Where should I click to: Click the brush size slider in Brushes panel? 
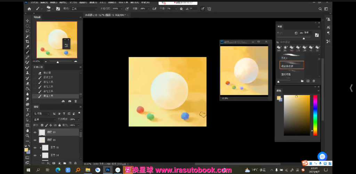[304, 38]
